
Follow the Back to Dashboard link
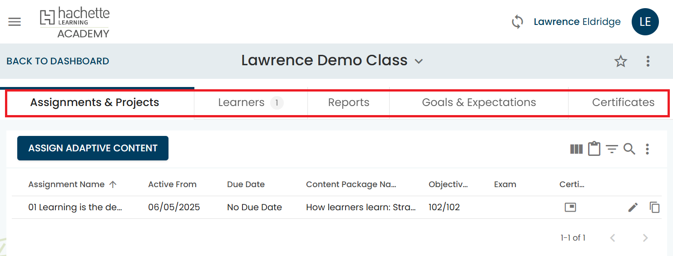(x=58, y=61)
